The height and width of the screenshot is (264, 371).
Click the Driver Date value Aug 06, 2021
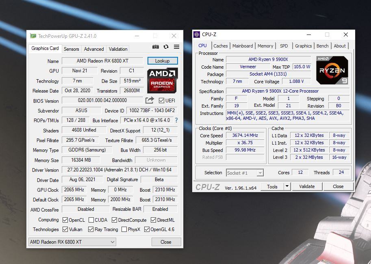[82, 180]
